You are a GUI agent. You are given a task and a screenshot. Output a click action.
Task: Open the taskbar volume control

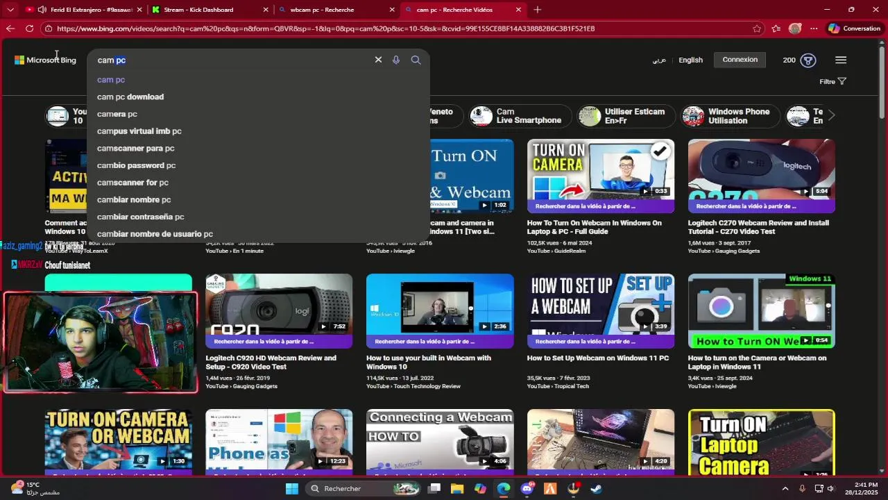pyautogui.click(x=831, y=489)
